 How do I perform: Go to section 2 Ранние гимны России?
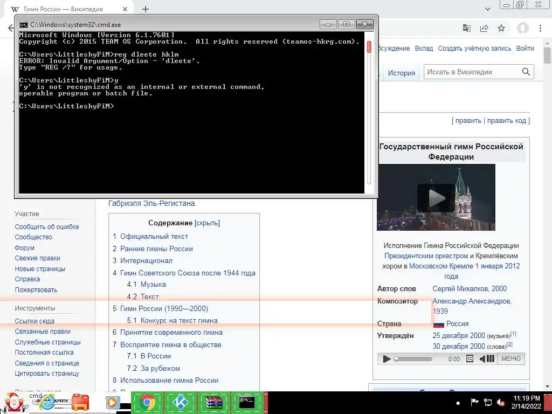click(x=156, y=249)
